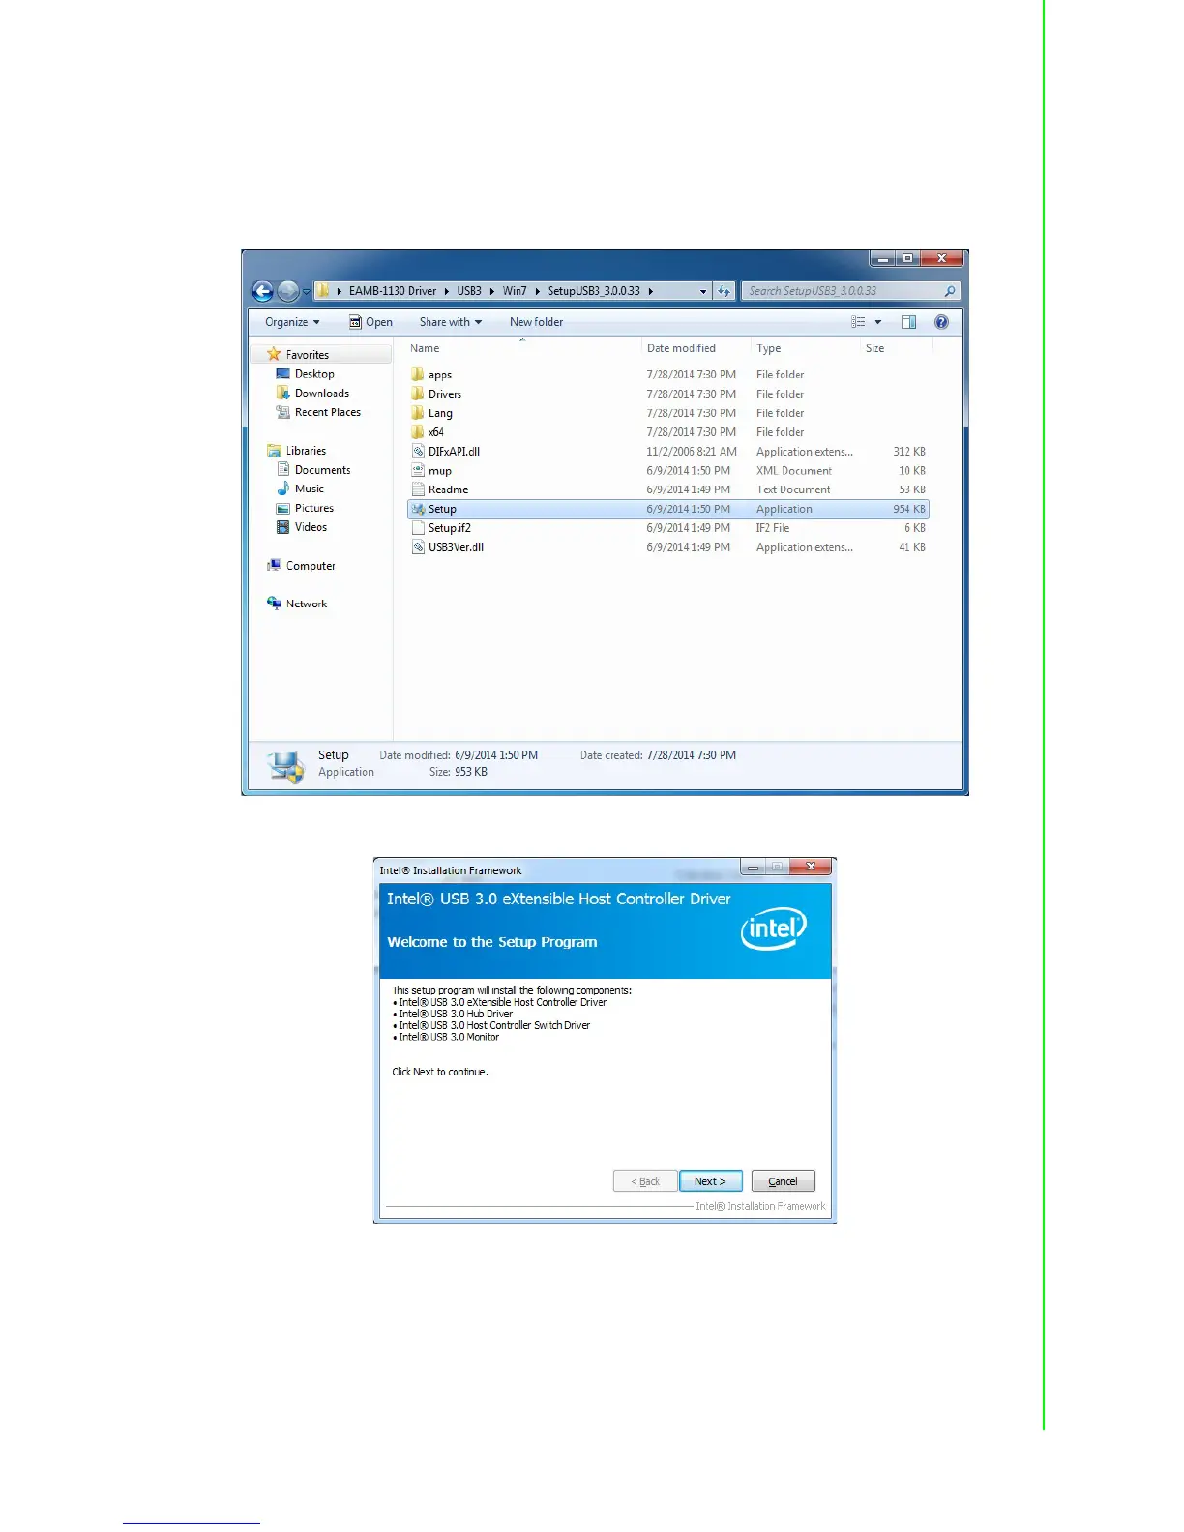Click the Readme text document icon

pyautogui.click(x=418, y=490)
